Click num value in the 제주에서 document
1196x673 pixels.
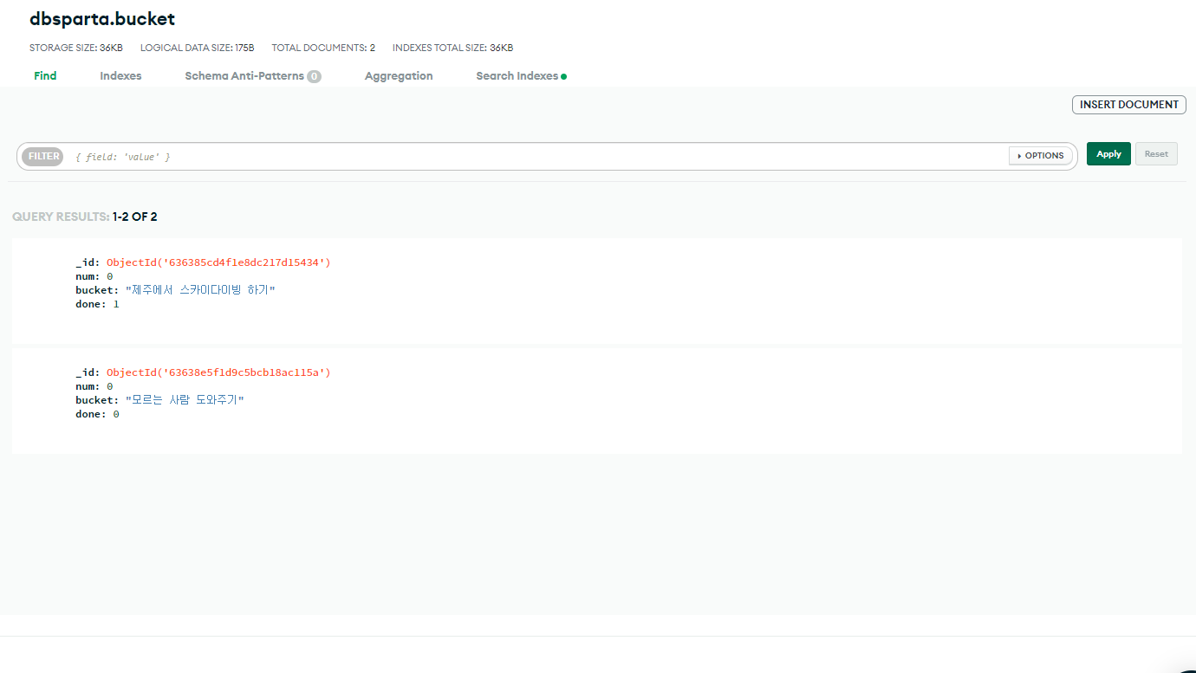pos(109,276)
